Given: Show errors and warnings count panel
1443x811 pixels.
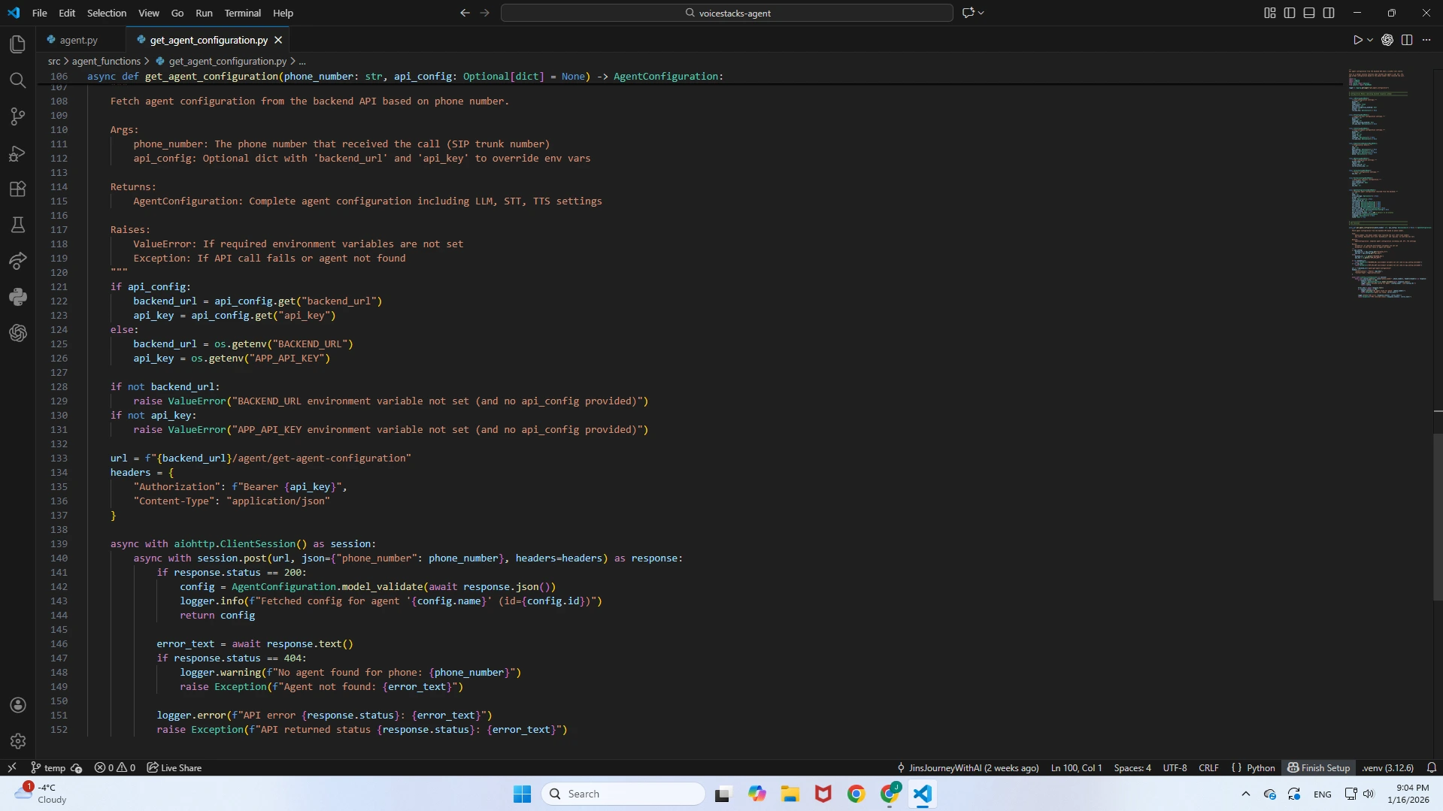Looking at the screenshot, I should point(115,767).
